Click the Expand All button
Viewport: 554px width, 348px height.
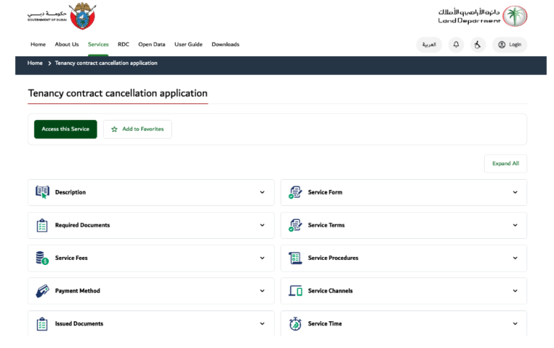(505, 164)
